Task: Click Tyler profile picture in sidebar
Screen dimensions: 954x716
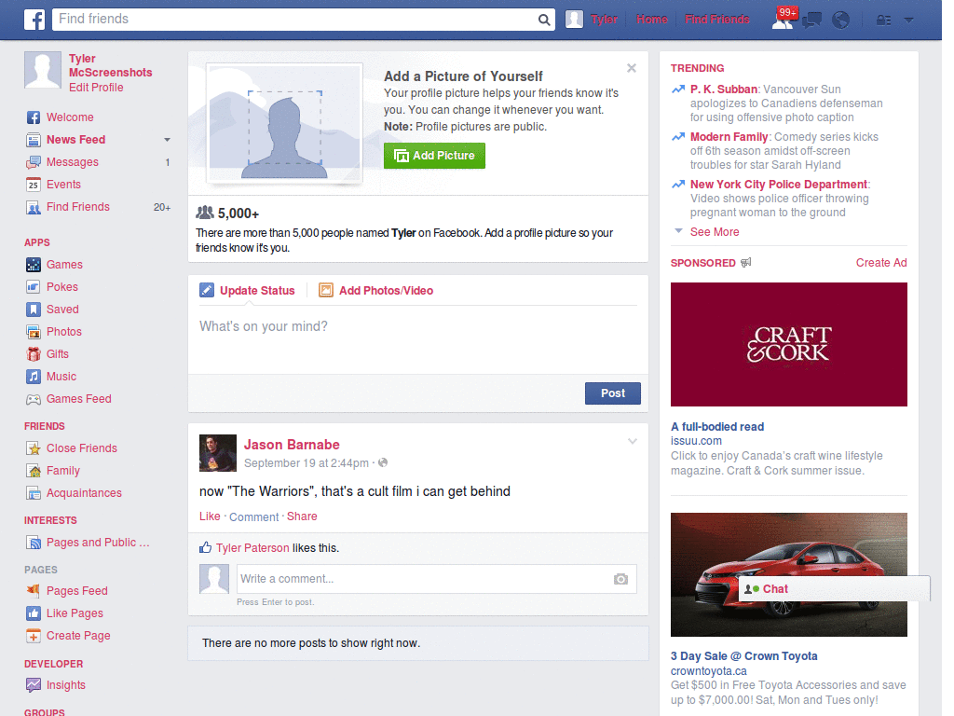Action: (x=43, y=70)
